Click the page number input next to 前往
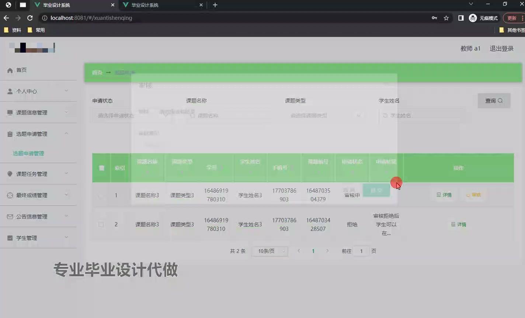 [x=361, y=251]
